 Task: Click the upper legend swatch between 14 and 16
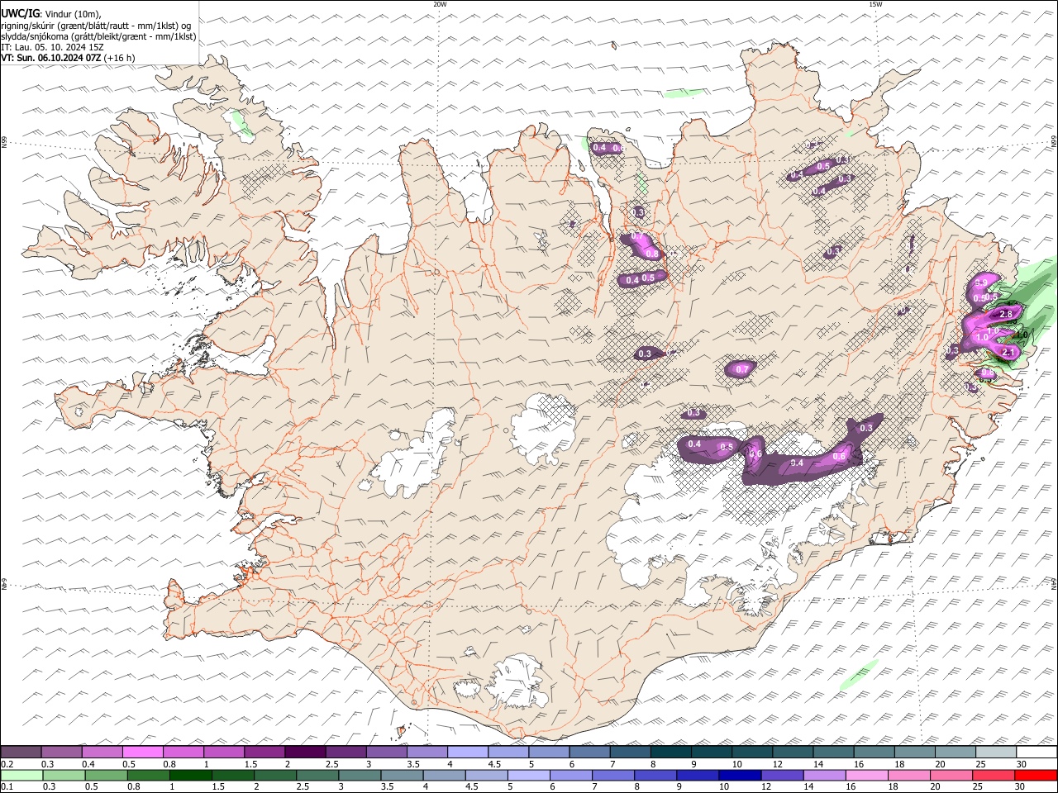point(833,753)
